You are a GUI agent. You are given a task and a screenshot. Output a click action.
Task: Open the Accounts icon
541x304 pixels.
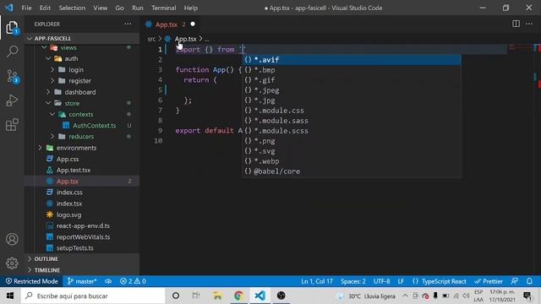12,239
